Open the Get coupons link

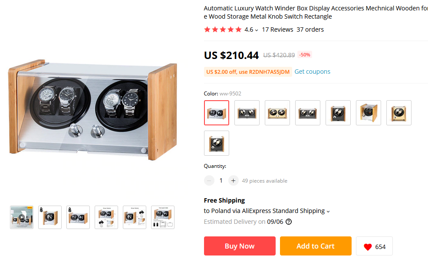pyautogui.click(x=312, y=72)
